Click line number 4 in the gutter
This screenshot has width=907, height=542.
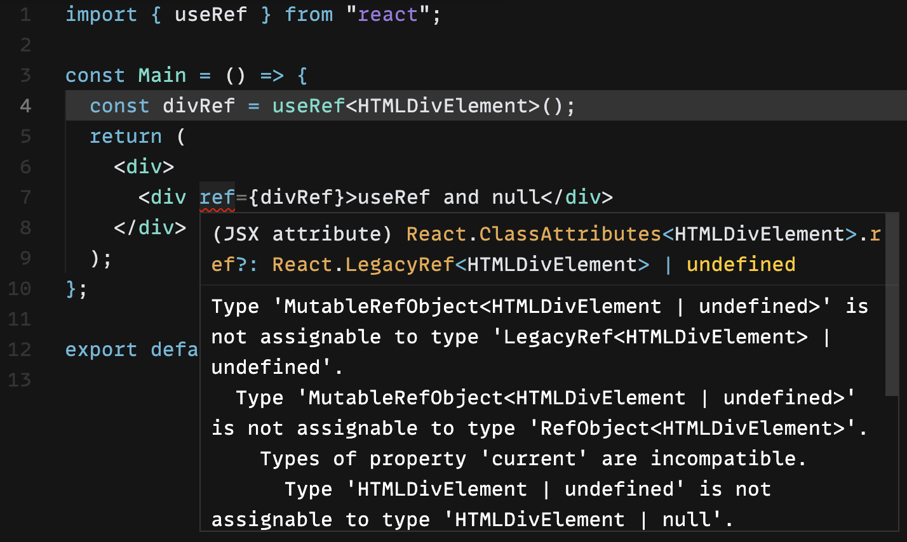coord(25,106)
